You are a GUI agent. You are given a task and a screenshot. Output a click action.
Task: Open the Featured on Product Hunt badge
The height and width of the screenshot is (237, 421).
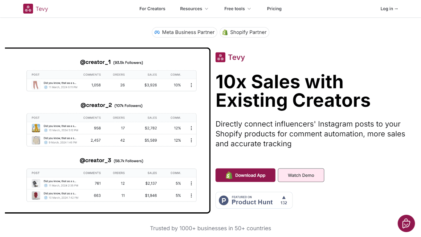click(x=254, y=200)
